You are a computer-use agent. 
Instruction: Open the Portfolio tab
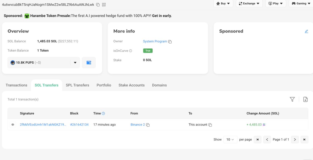pos(104,85)
